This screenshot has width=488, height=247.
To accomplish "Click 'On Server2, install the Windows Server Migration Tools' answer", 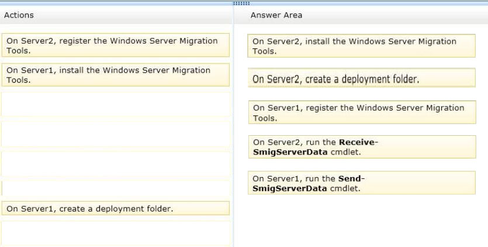I will coord(361,46).
